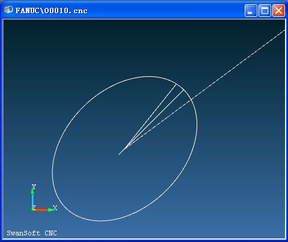
Task: Click the application icon in title bar
Action: click(8, 10)
